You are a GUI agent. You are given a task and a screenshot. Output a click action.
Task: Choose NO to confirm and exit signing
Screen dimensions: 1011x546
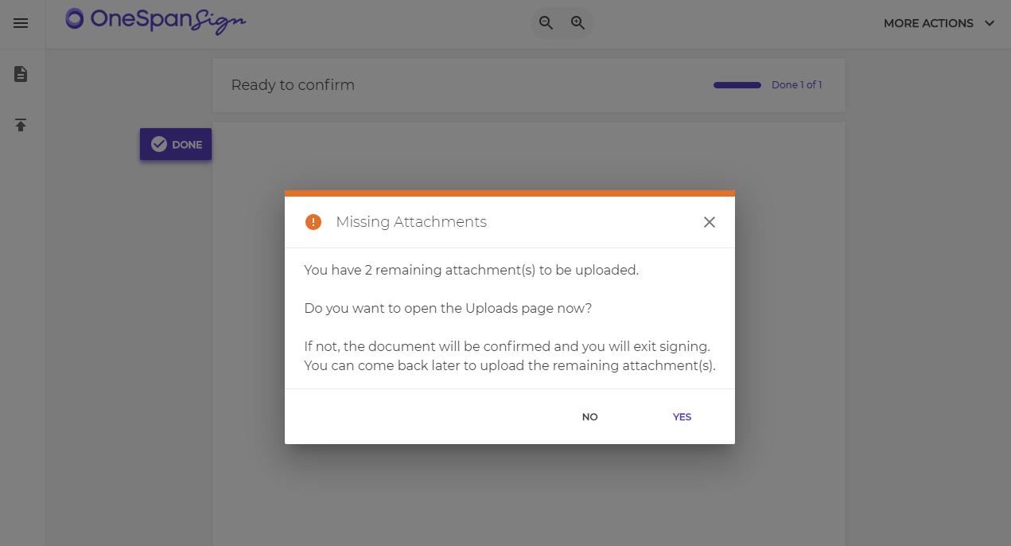[589, 417]
